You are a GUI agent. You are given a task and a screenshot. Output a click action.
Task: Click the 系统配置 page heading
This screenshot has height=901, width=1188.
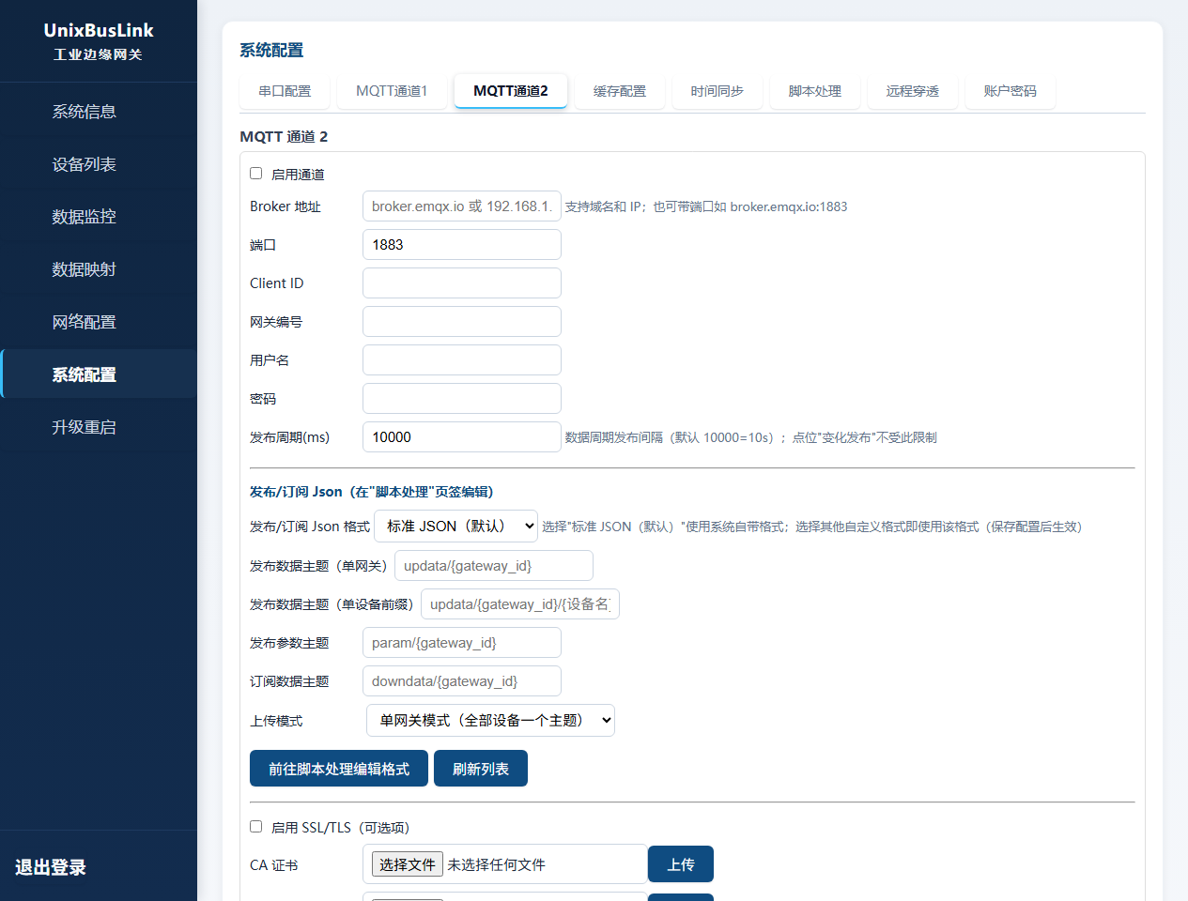[271, 51]
